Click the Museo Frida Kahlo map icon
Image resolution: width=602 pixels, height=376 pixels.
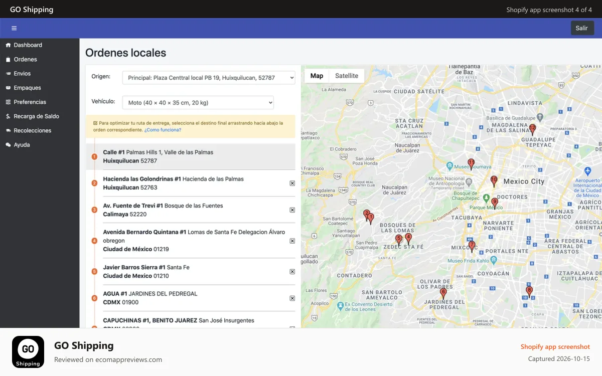494,260
